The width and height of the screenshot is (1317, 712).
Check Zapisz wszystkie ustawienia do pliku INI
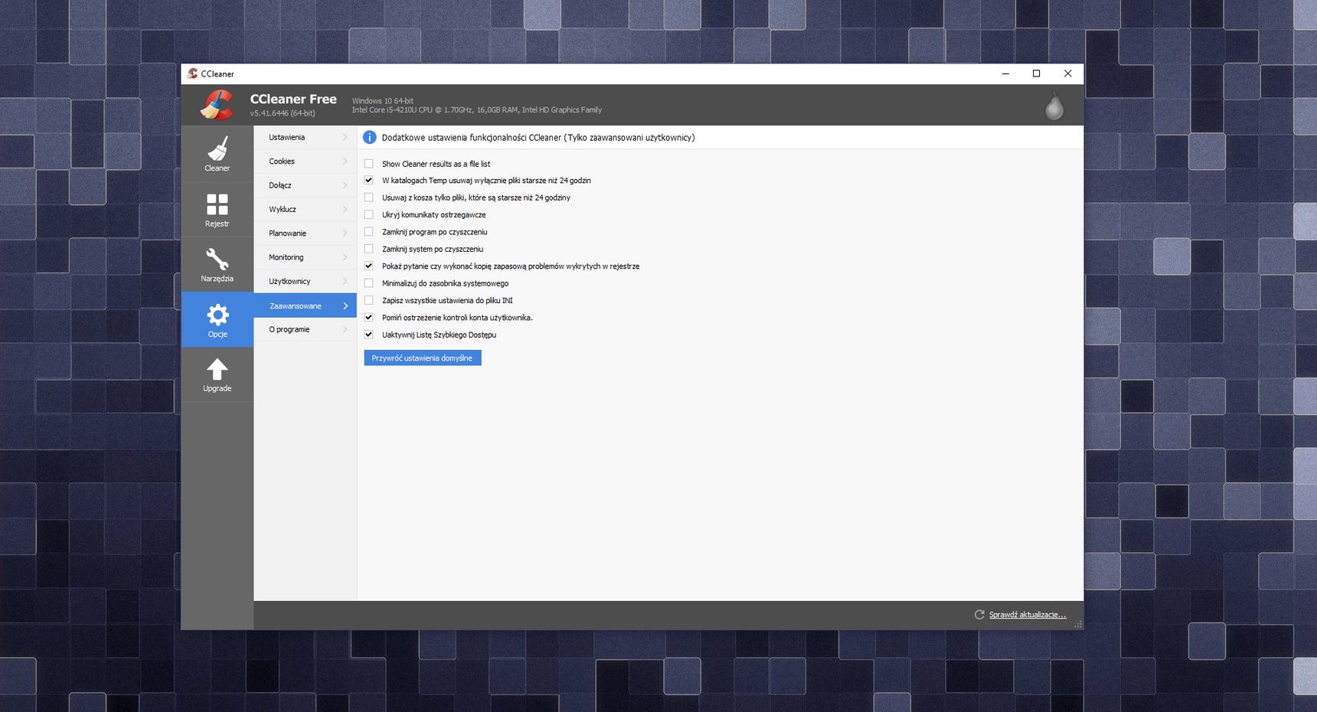click(x=369, y=301)
